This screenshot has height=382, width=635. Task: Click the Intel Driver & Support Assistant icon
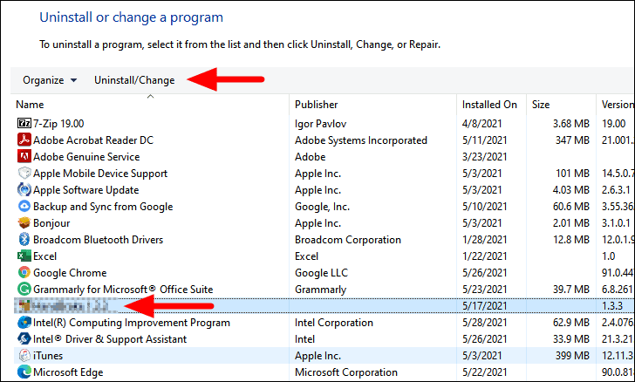point(24,339)
